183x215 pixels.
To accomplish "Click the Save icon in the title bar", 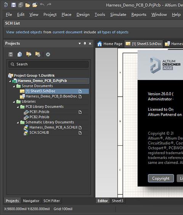I will [x=13, y=5].
